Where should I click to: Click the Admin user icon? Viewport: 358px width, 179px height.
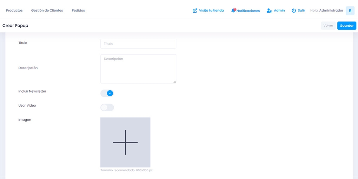[269, 11]
